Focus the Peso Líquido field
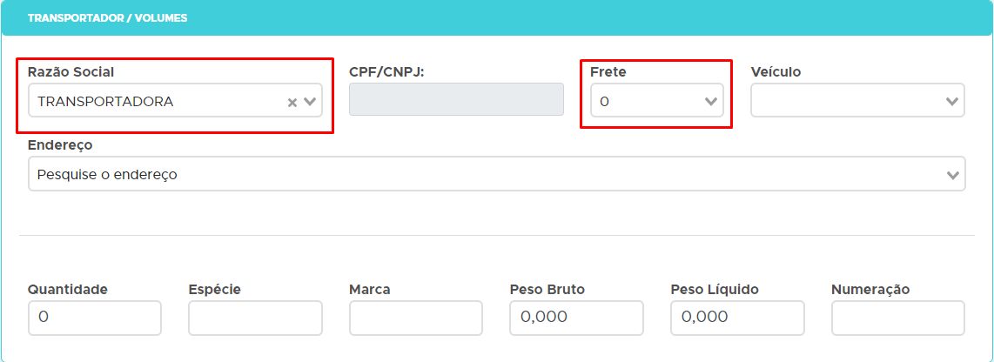994x362 pixels. (737, 318)
